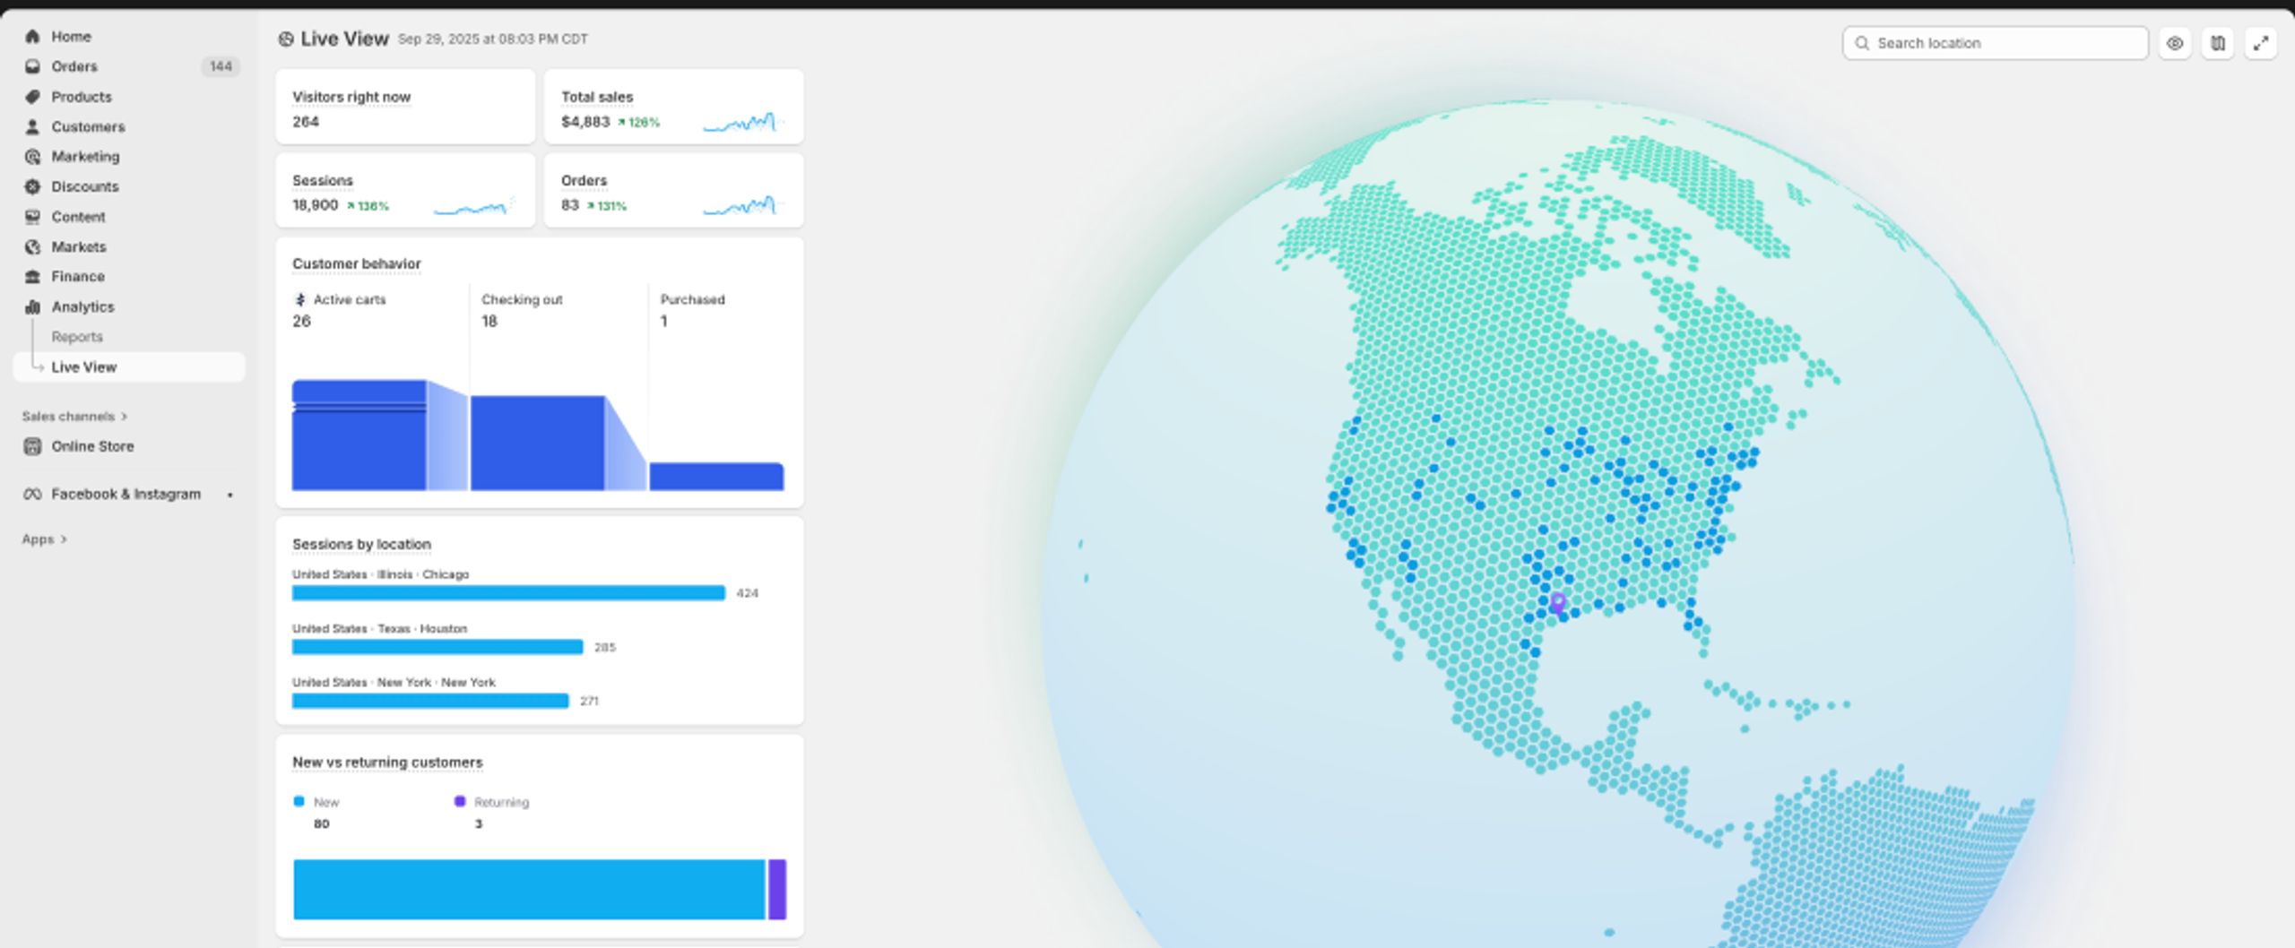The height and width of the screenshot is (948, 2295).
Task: Click the Checking out value 18
Action: (489, 322)
